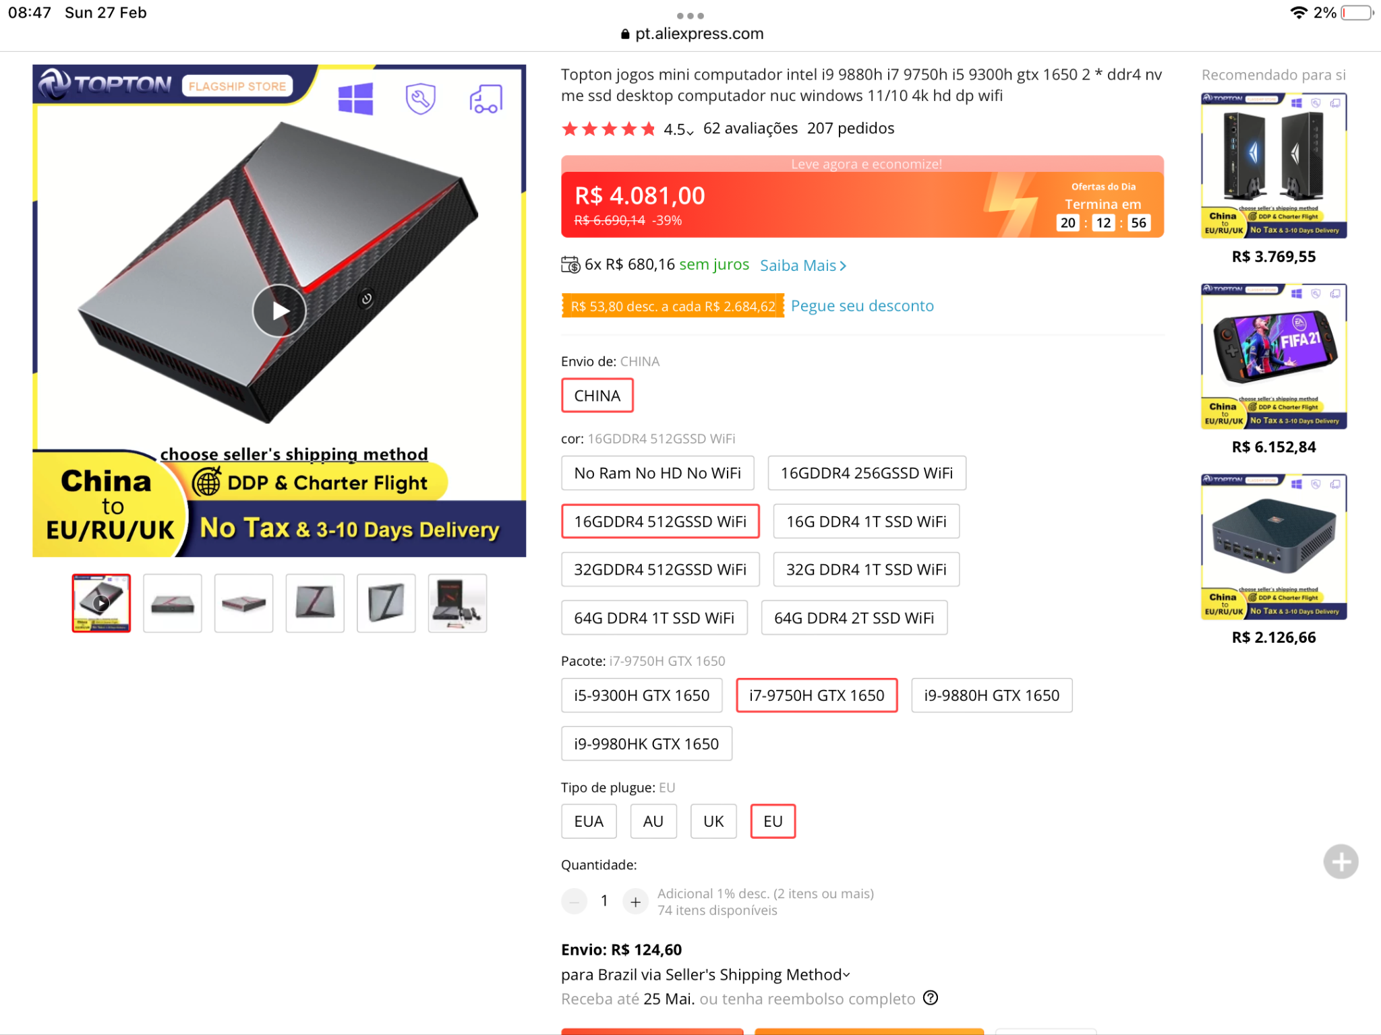Choose the UK plug type option
This screenshot has width=1381, height=1035.
click(713, 821)
